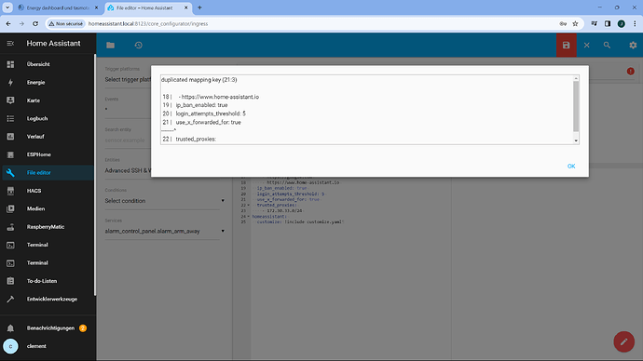The image size is (643, 361).
Task: Click the Medien play icon
Action: pyautogui.click(x=10, y=208)
